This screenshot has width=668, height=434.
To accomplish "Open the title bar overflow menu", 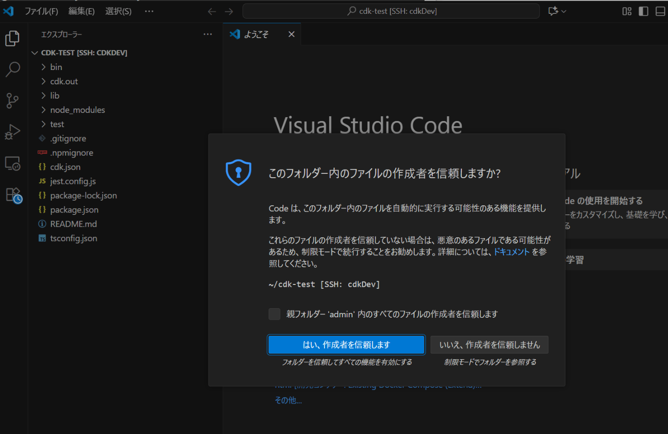I will [149, 11].
